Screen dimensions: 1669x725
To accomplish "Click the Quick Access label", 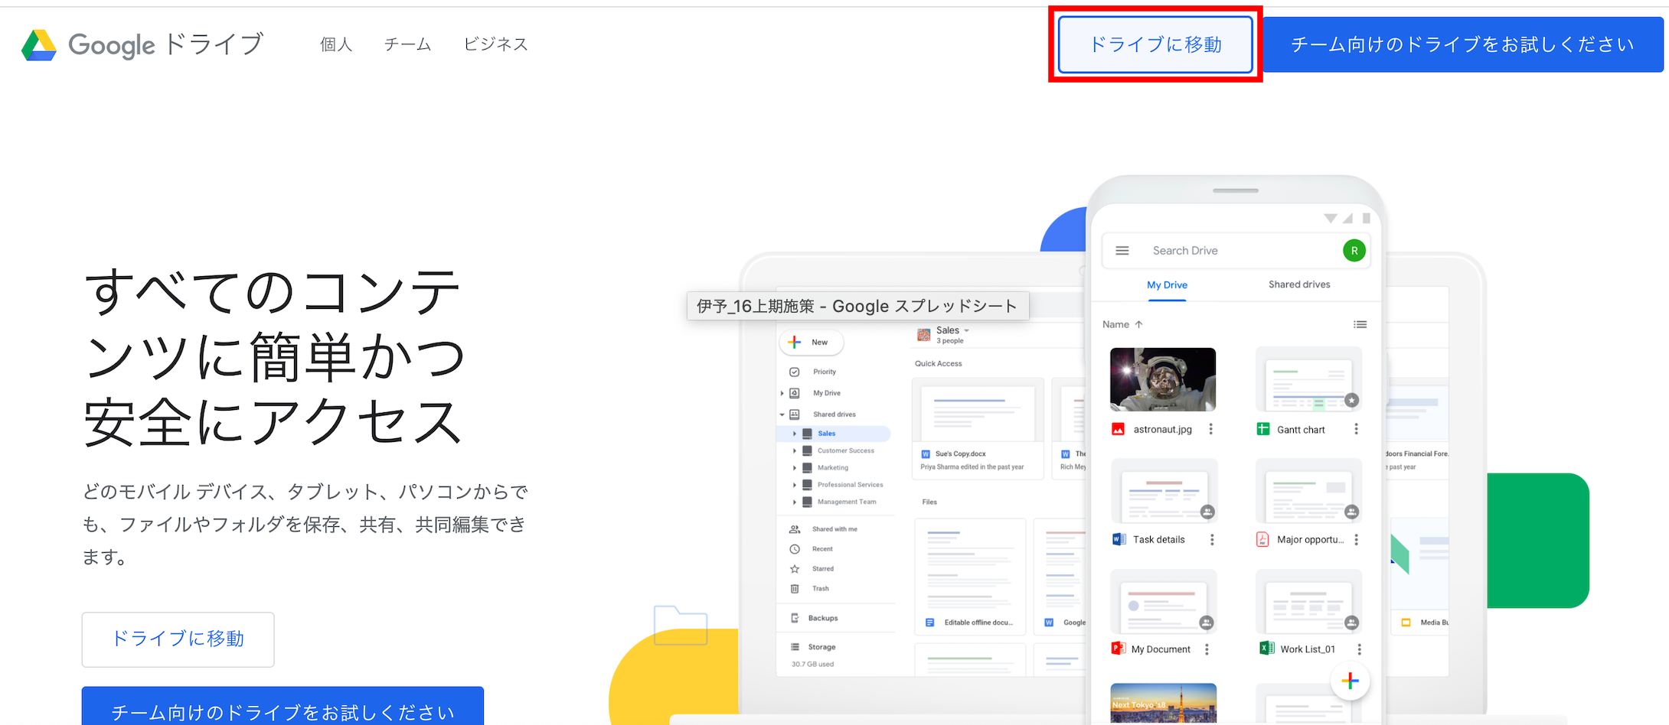I will 938,364.
